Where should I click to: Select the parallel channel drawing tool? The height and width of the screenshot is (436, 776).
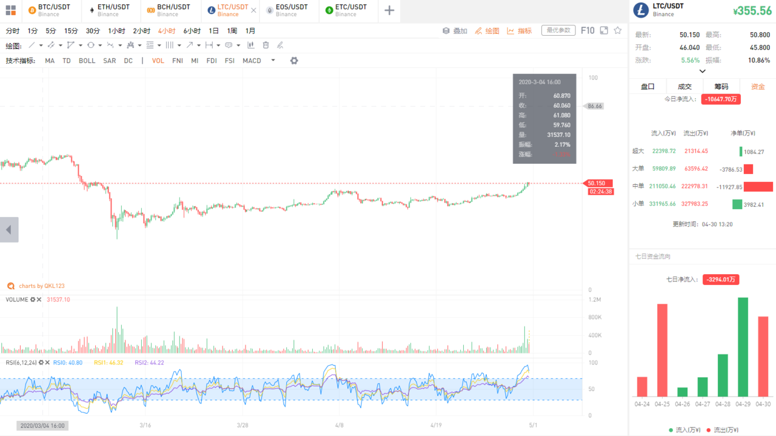click(52, 45)
